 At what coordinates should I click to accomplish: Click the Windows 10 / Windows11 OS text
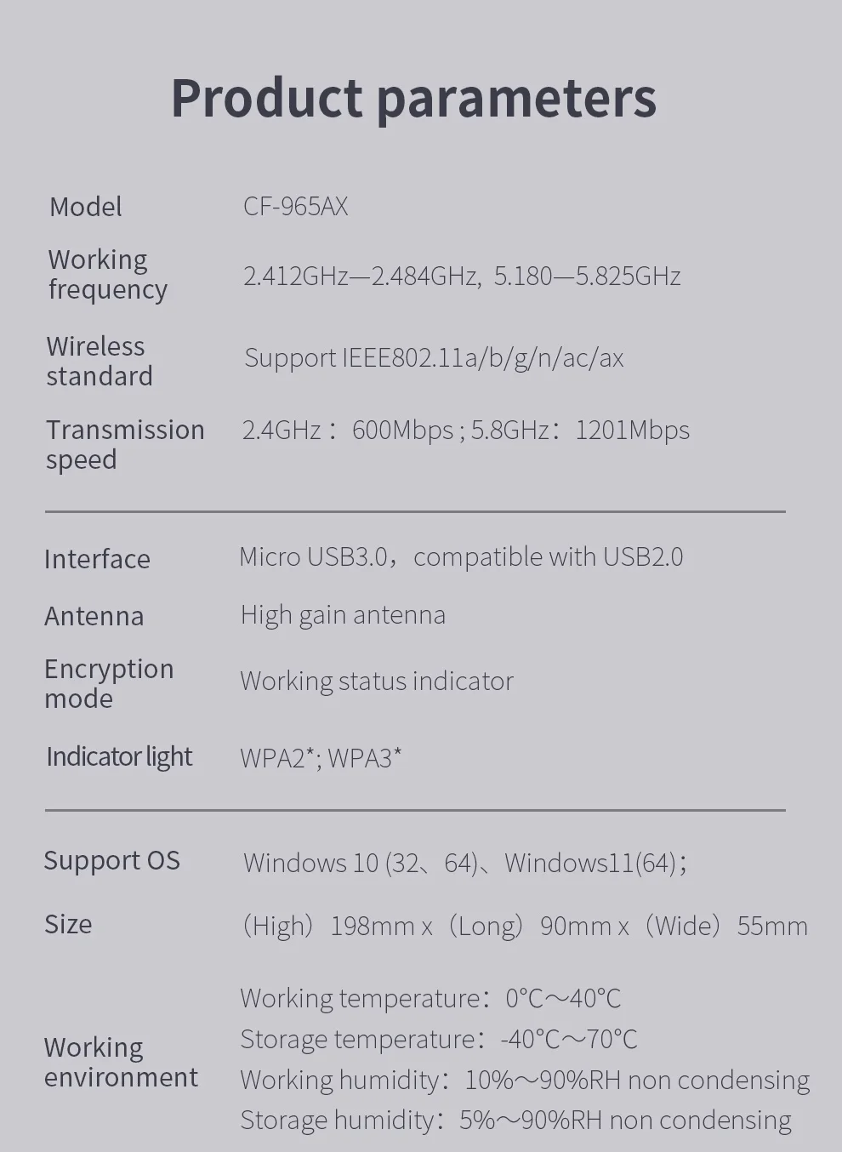click(464, 863)
